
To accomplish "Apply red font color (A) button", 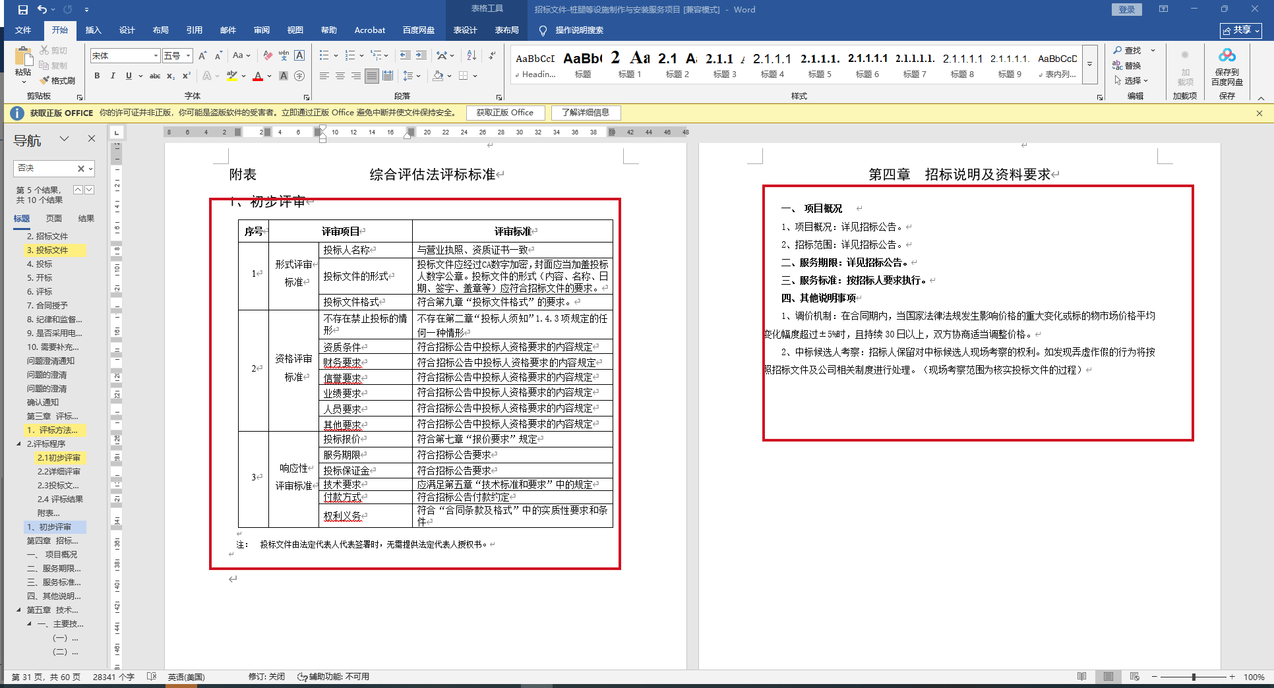I will click(258, 76).
